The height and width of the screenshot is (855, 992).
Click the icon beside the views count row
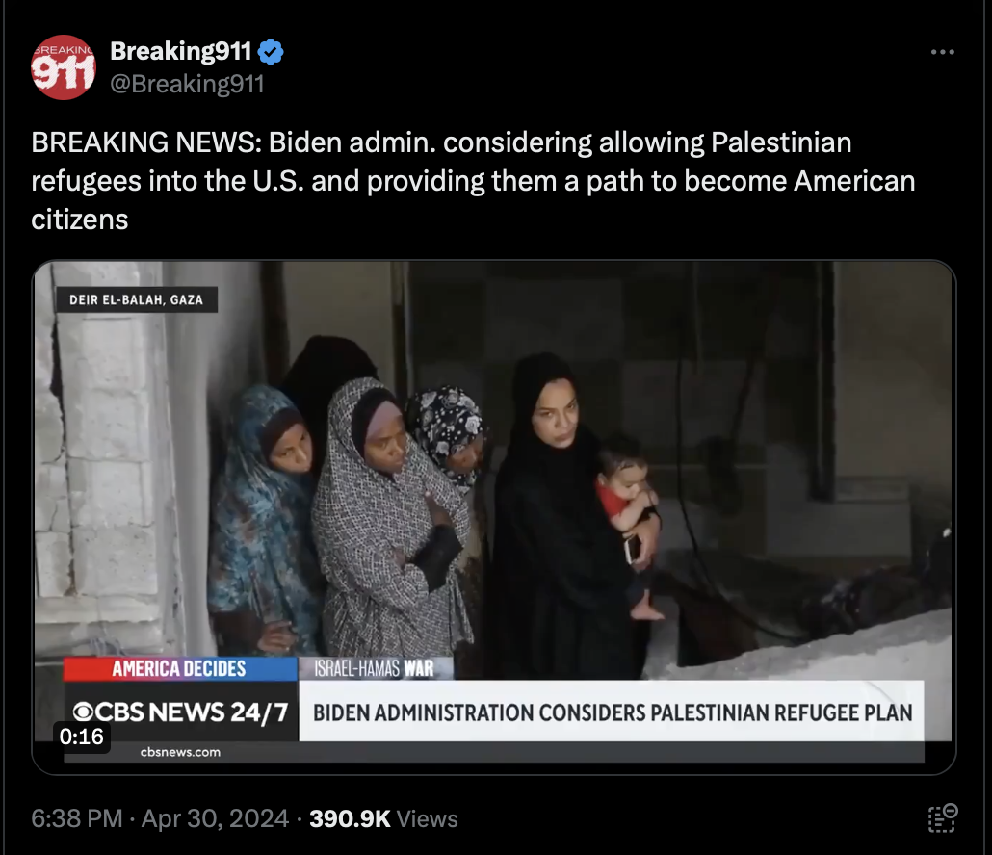(943, 817)
